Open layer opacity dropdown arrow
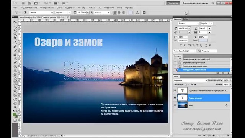 click(230, 80)
